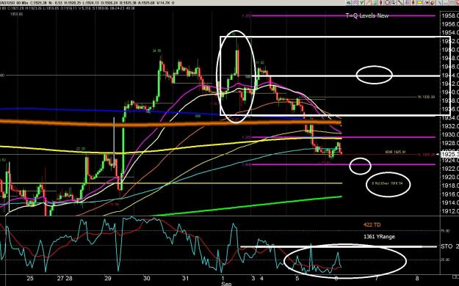Click the gray down-arrow toolbar icon
459x286 pixels.
point(394,3)
